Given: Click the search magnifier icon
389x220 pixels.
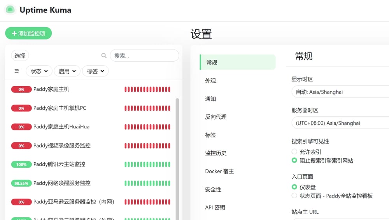Looking at the screenshot, I should 104,55.
